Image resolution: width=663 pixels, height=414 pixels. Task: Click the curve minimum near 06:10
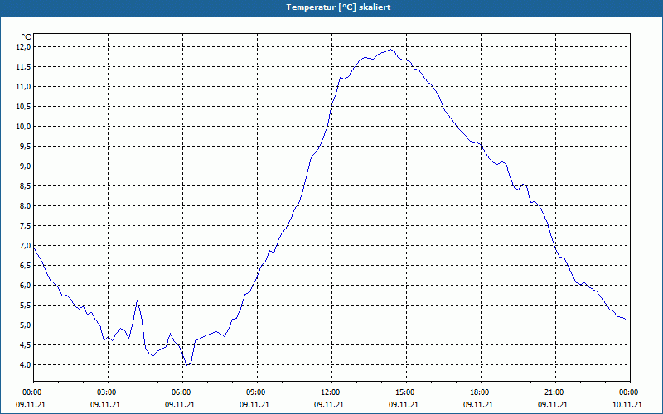click(x=187, y=365)
